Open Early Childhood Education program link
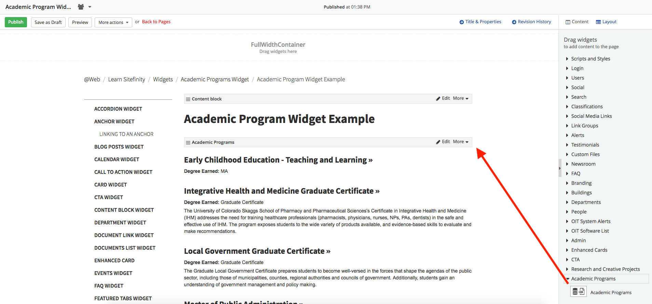This screenshot has height=304, width=652. pyautogui.click(x=278, y=160)
